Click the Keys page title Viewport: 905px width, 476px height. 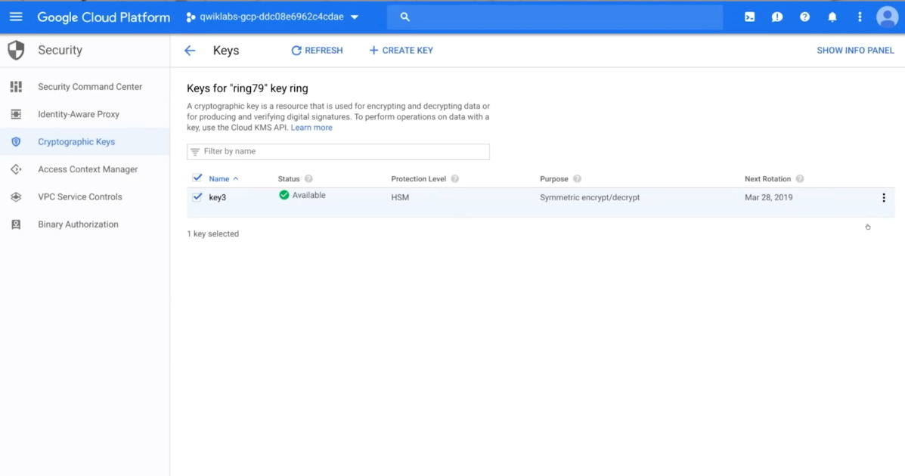pyautogui.click(x=226, y=51)
